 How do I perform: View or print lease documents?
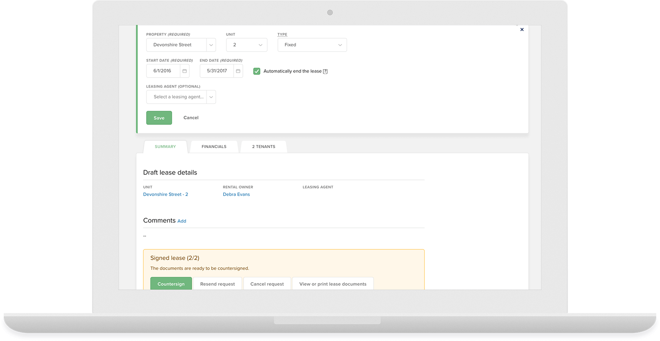[x=333, y=284]
